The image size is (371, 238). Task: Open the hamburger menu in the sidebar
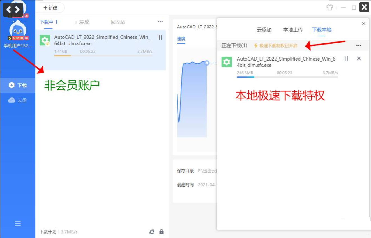18,223
